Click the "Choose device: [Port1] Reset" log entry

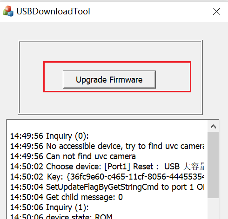point(107,167)
